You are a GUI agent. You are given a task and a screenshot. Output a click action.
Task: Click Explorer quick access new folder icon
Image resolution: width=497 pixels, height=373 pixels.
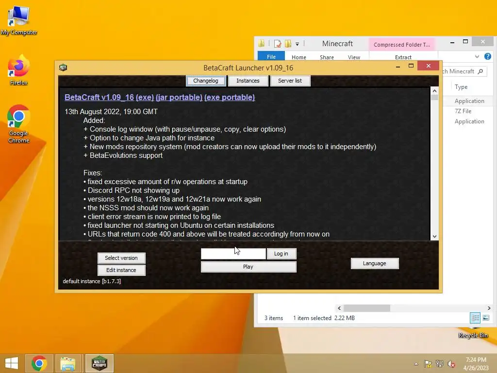[288, 43]
